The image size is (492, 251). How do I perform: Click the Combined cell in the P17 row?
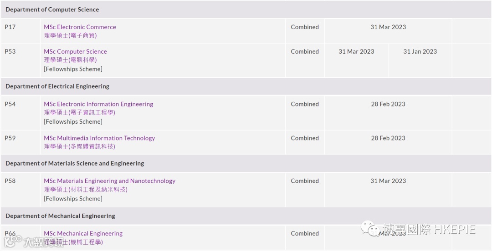coord(305,27)
